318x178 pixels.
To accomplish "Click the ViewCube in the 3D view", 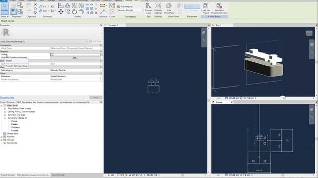I will pyautogui.click(x=309, y=33).
